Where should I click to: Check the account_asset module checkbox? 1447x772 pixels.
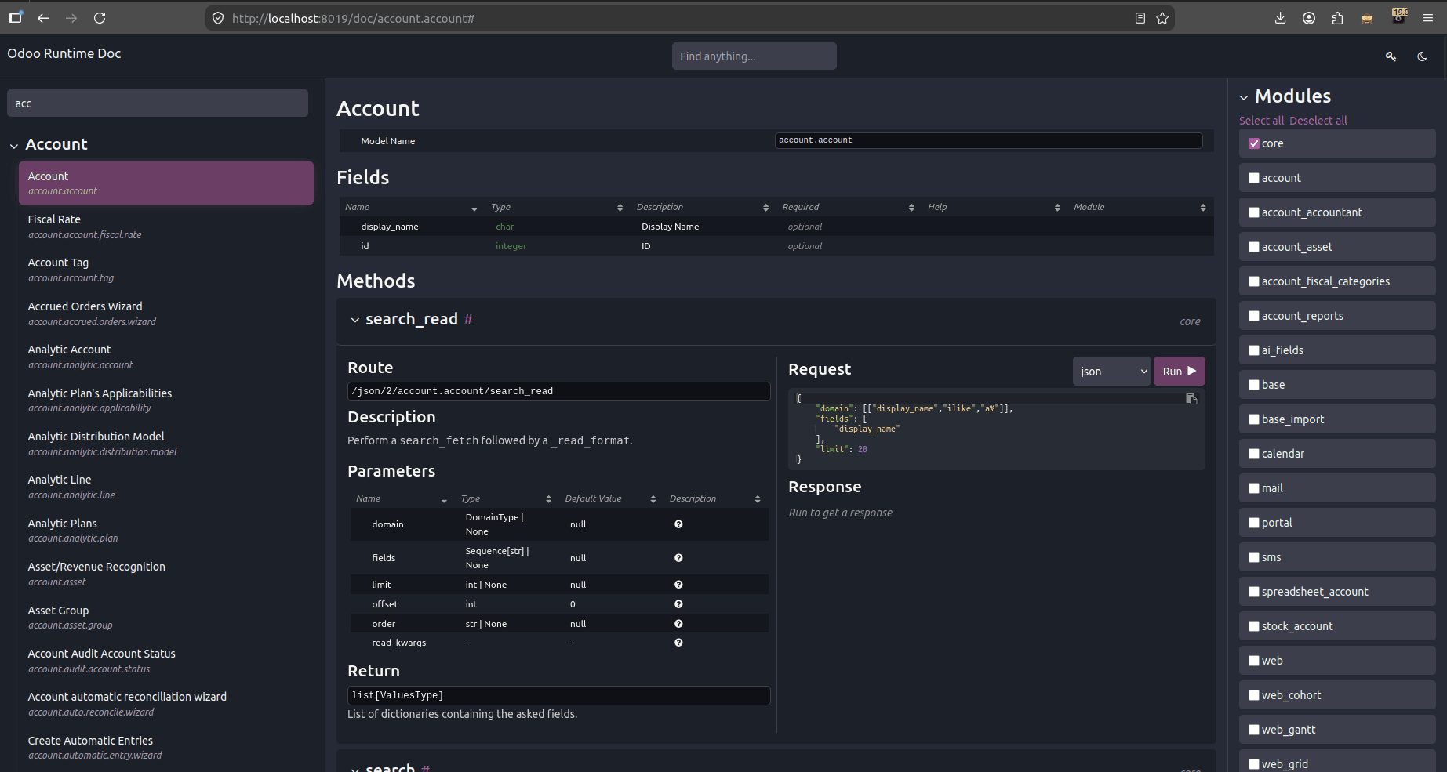point(1254,247)
